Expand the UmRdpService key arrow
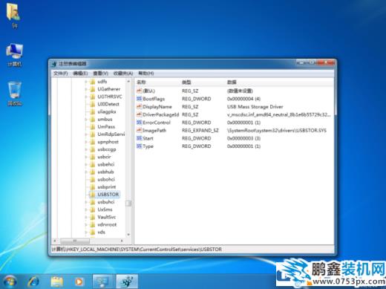The height and width of the screenshot is (289, 386). pos(86,134)
